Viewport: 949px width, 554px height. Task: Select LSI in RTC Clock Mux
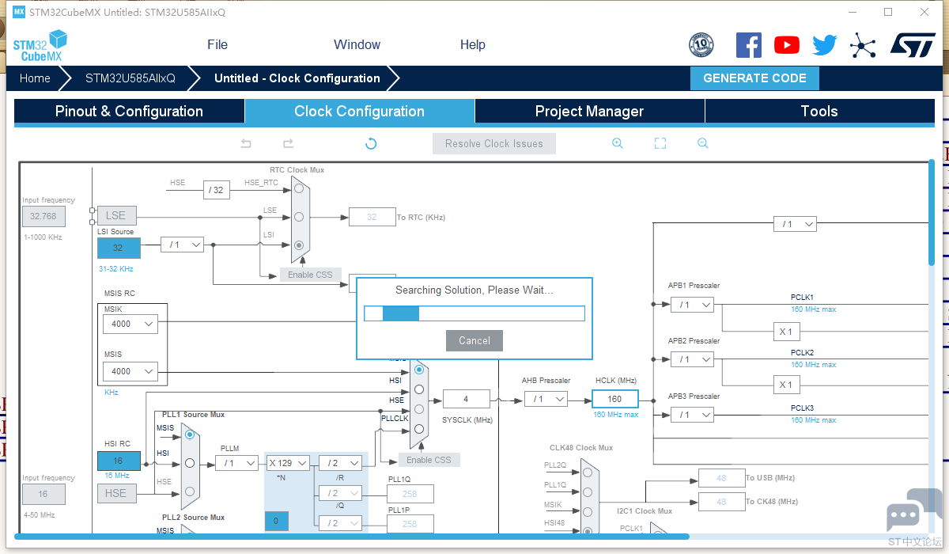299,245
